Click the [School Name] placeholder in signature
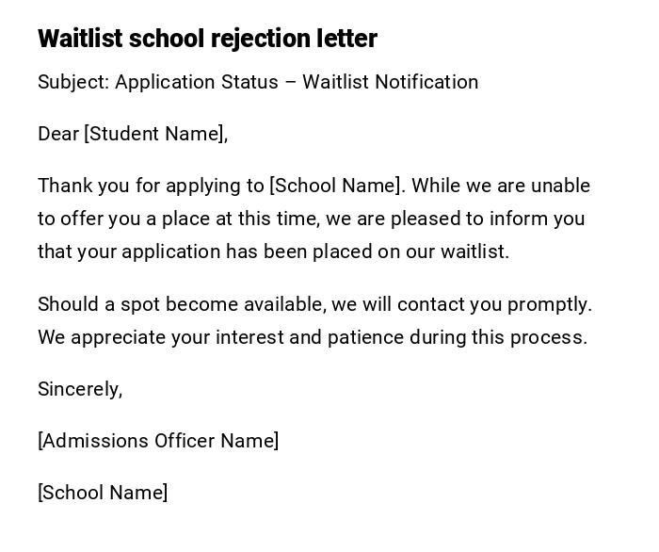659x552 pixels. 103,493
